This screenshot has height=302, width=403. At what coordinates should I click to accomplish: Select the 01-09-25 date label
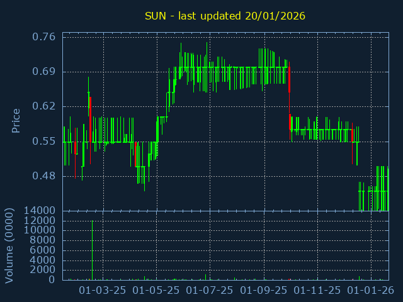click(x=264, y=291)
